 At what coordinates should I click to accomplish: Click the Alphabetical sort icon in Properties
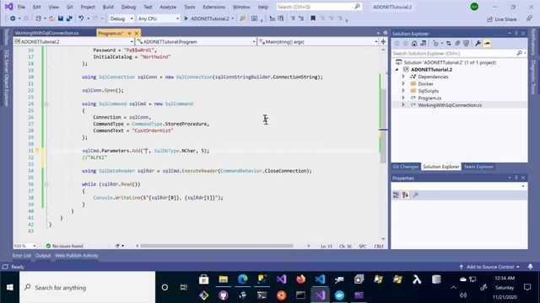405,195
